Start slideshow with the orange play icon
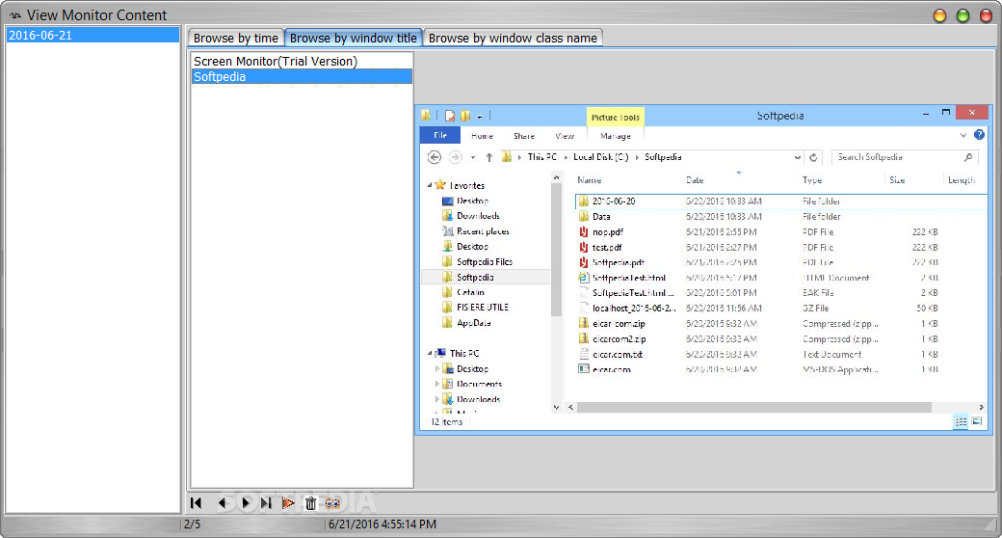Viewport: 1002px width, 538px height. [288, 503]
